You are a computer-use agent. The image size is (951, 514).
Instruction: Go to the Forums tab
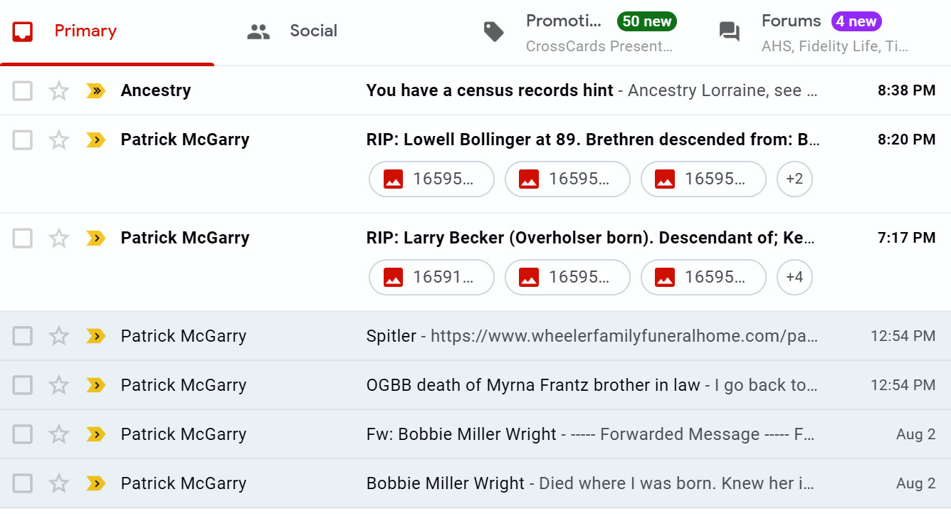coord(811,31)
